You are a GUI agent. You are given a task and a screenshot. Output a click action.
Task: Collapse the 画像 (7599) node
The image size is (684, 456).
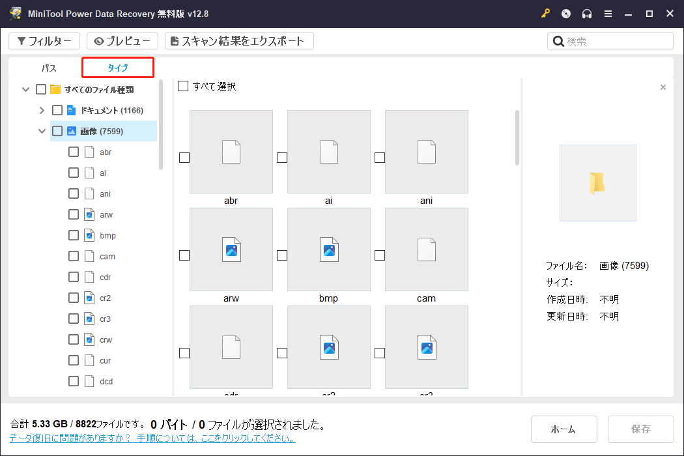pyautogui.click(x=42, y=130)
